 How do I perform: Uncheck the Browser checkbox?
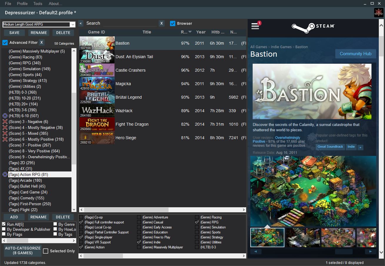pos(173,23)
